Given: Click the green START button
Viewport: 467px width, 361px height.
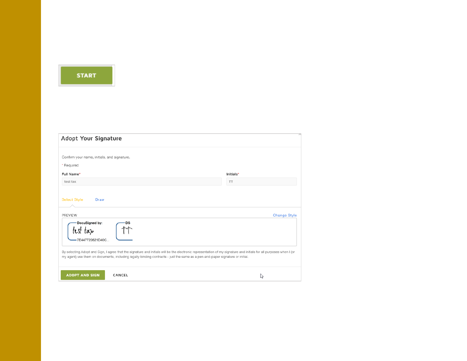Looking at the screenshot, I should pos(86,76).
